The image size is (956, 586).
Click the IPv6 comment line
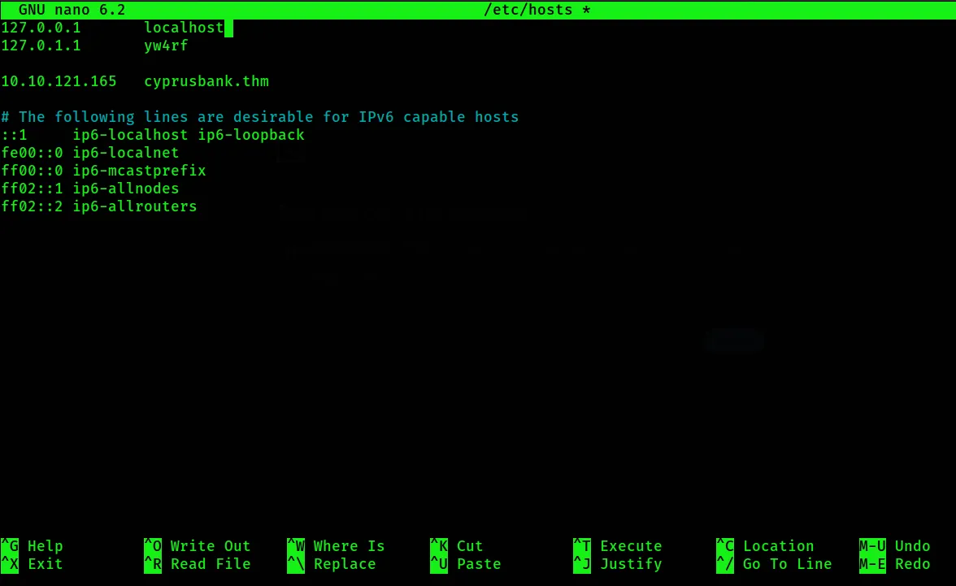point(260,117)
